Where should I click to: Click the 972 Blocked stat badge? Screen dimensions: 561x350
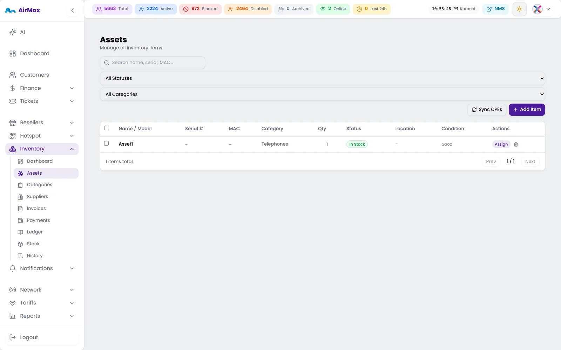coord(200,9)
